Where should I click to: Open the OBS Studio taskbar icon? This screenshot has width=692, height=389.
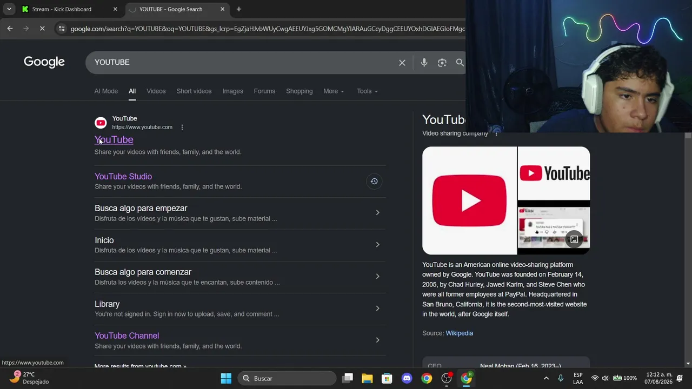[x=447, y=378]
